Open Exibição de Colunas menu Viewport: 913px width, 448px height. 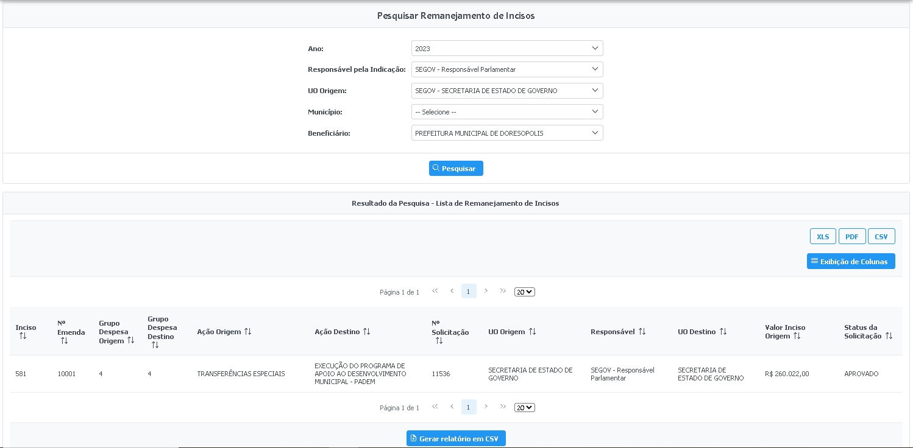tap(850, 261)
